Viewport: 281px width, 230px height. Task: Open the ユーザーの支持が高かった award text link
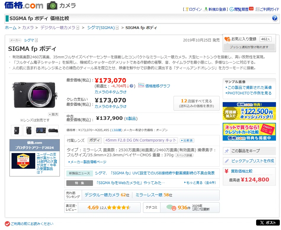pos(46,163)
